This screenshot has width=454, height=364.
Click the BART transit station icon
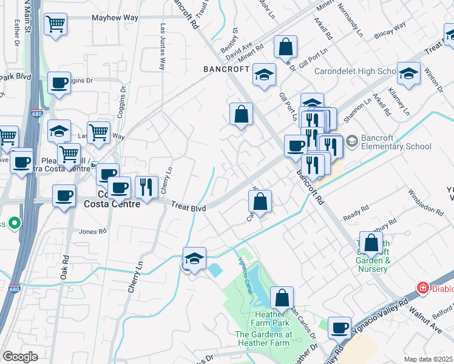point(95,165)
